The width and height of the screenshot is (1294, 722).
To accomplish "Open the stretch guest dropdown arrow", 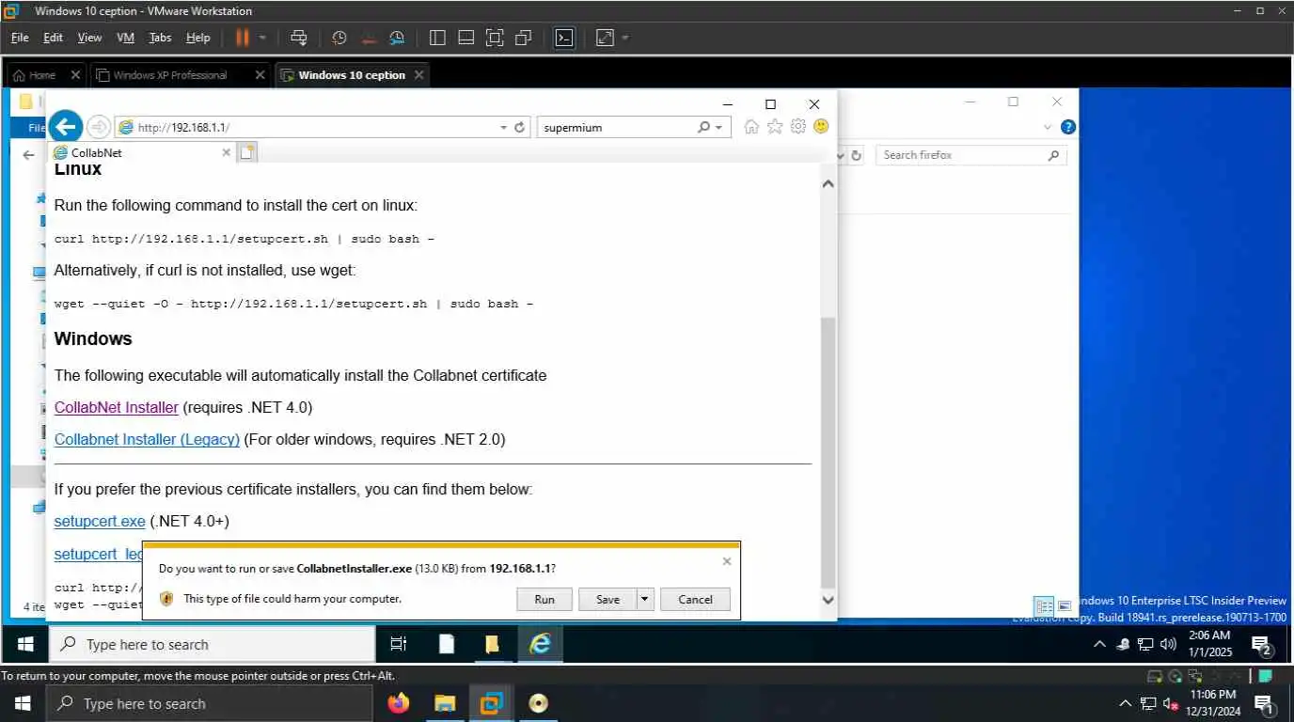I will pyautogui.click(x=625, y=38).
